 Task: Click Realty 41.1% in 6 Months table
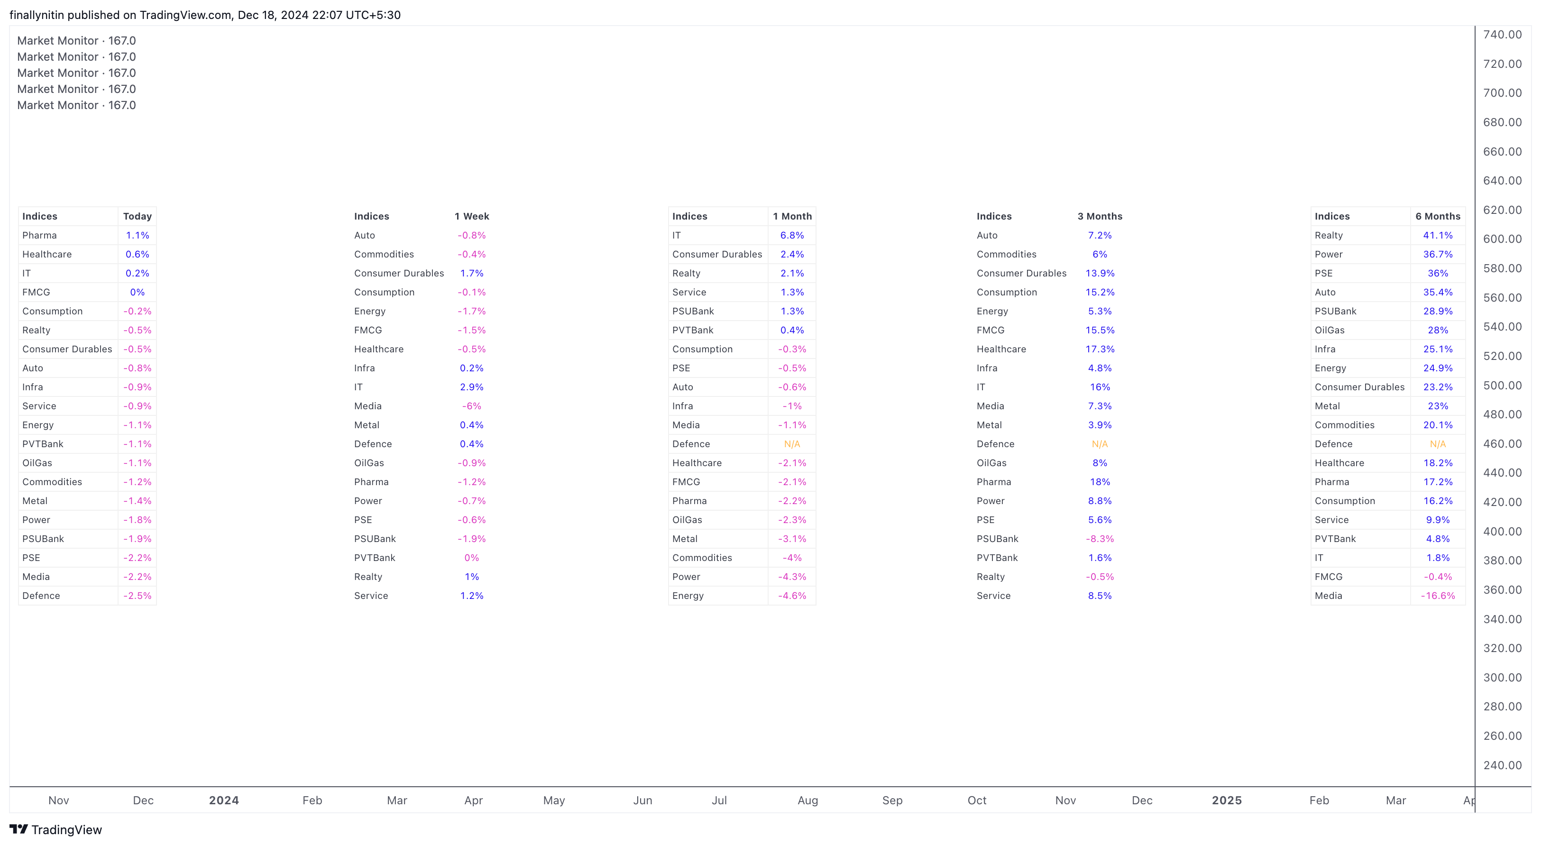tap(1438, 235)
